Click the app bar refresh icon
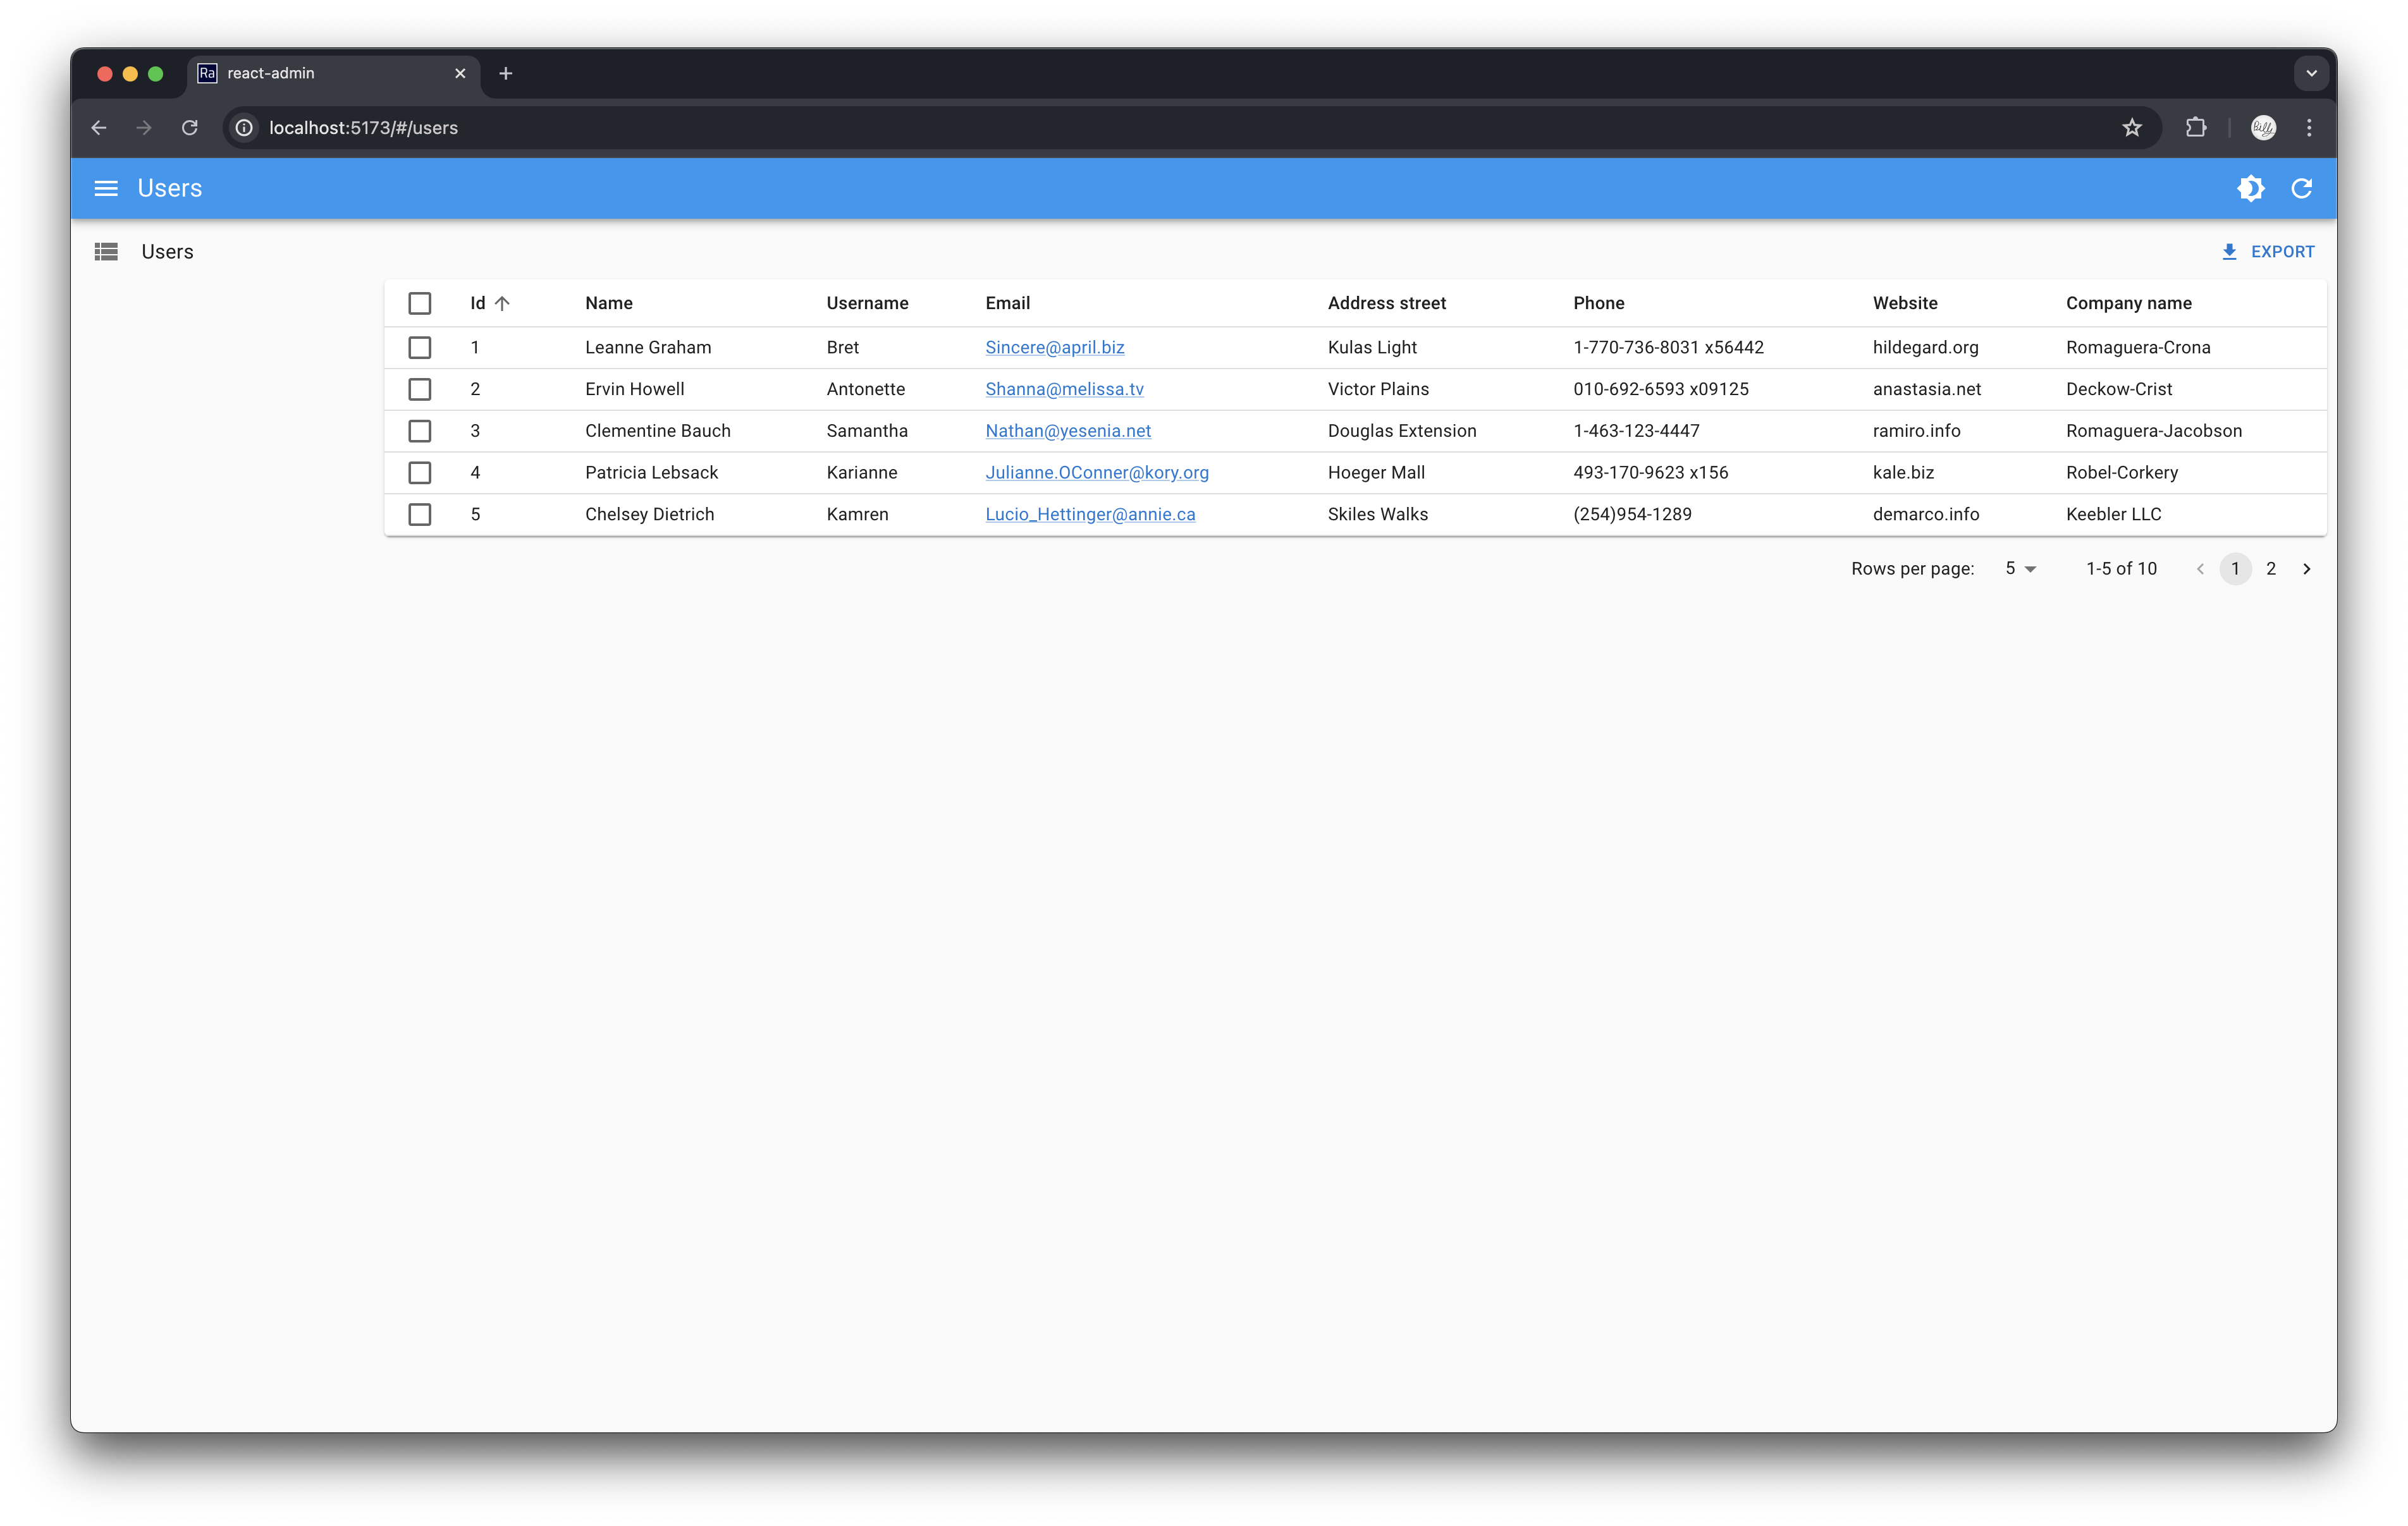The height and width of the screenshot is (1526, 2408). pyautogui.click(x=2301, y=188)
